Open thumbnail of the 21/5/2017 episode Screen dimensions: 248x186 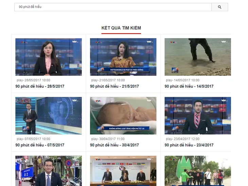pyautogui.click(x=123, y=57)
